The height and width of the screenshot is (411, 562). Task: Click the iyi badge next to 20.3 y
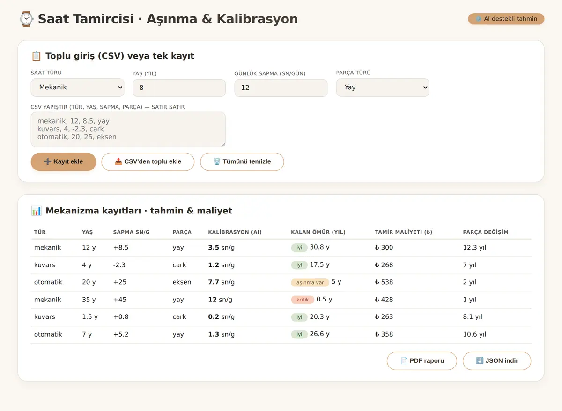click(299, 317)
